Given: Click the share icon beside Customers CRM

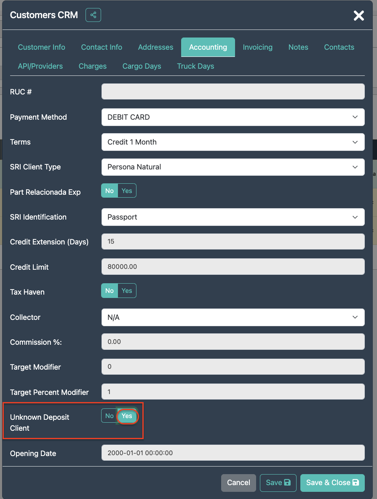Looking at the screenshot, I should (x=93, y=15).
